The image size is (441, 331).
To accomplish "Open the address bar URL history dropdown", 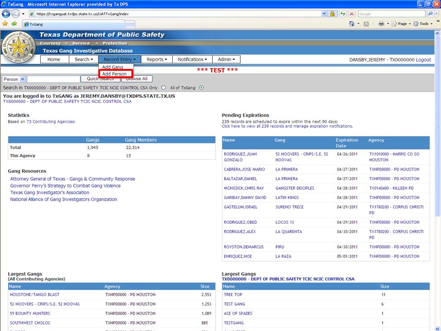I will (x=324, y=13).
